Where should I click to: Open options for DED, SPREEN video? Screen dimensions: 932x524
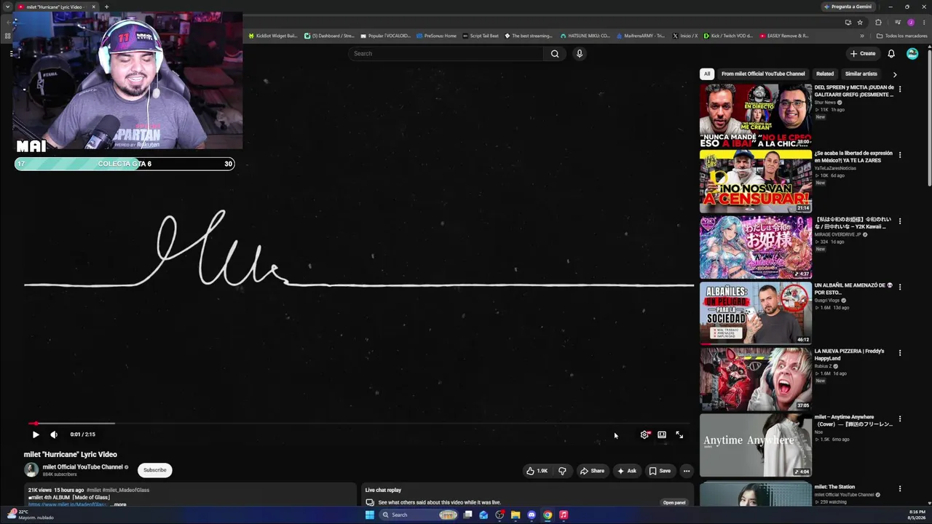click(900, 89)
